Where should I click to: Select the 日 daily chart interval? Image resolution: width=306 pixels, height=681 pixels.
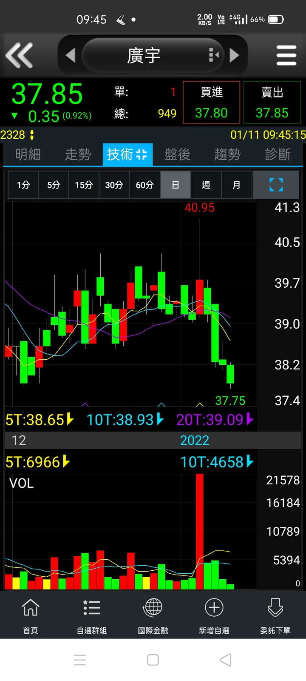point(175,185)
